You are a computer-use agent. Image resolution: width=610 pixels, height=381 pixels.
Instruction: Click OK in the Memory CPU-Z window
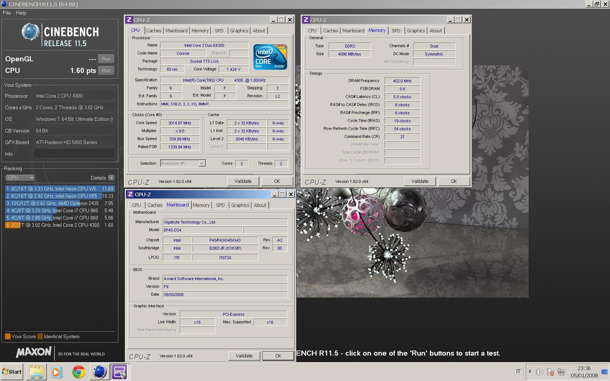pos(454,181)
